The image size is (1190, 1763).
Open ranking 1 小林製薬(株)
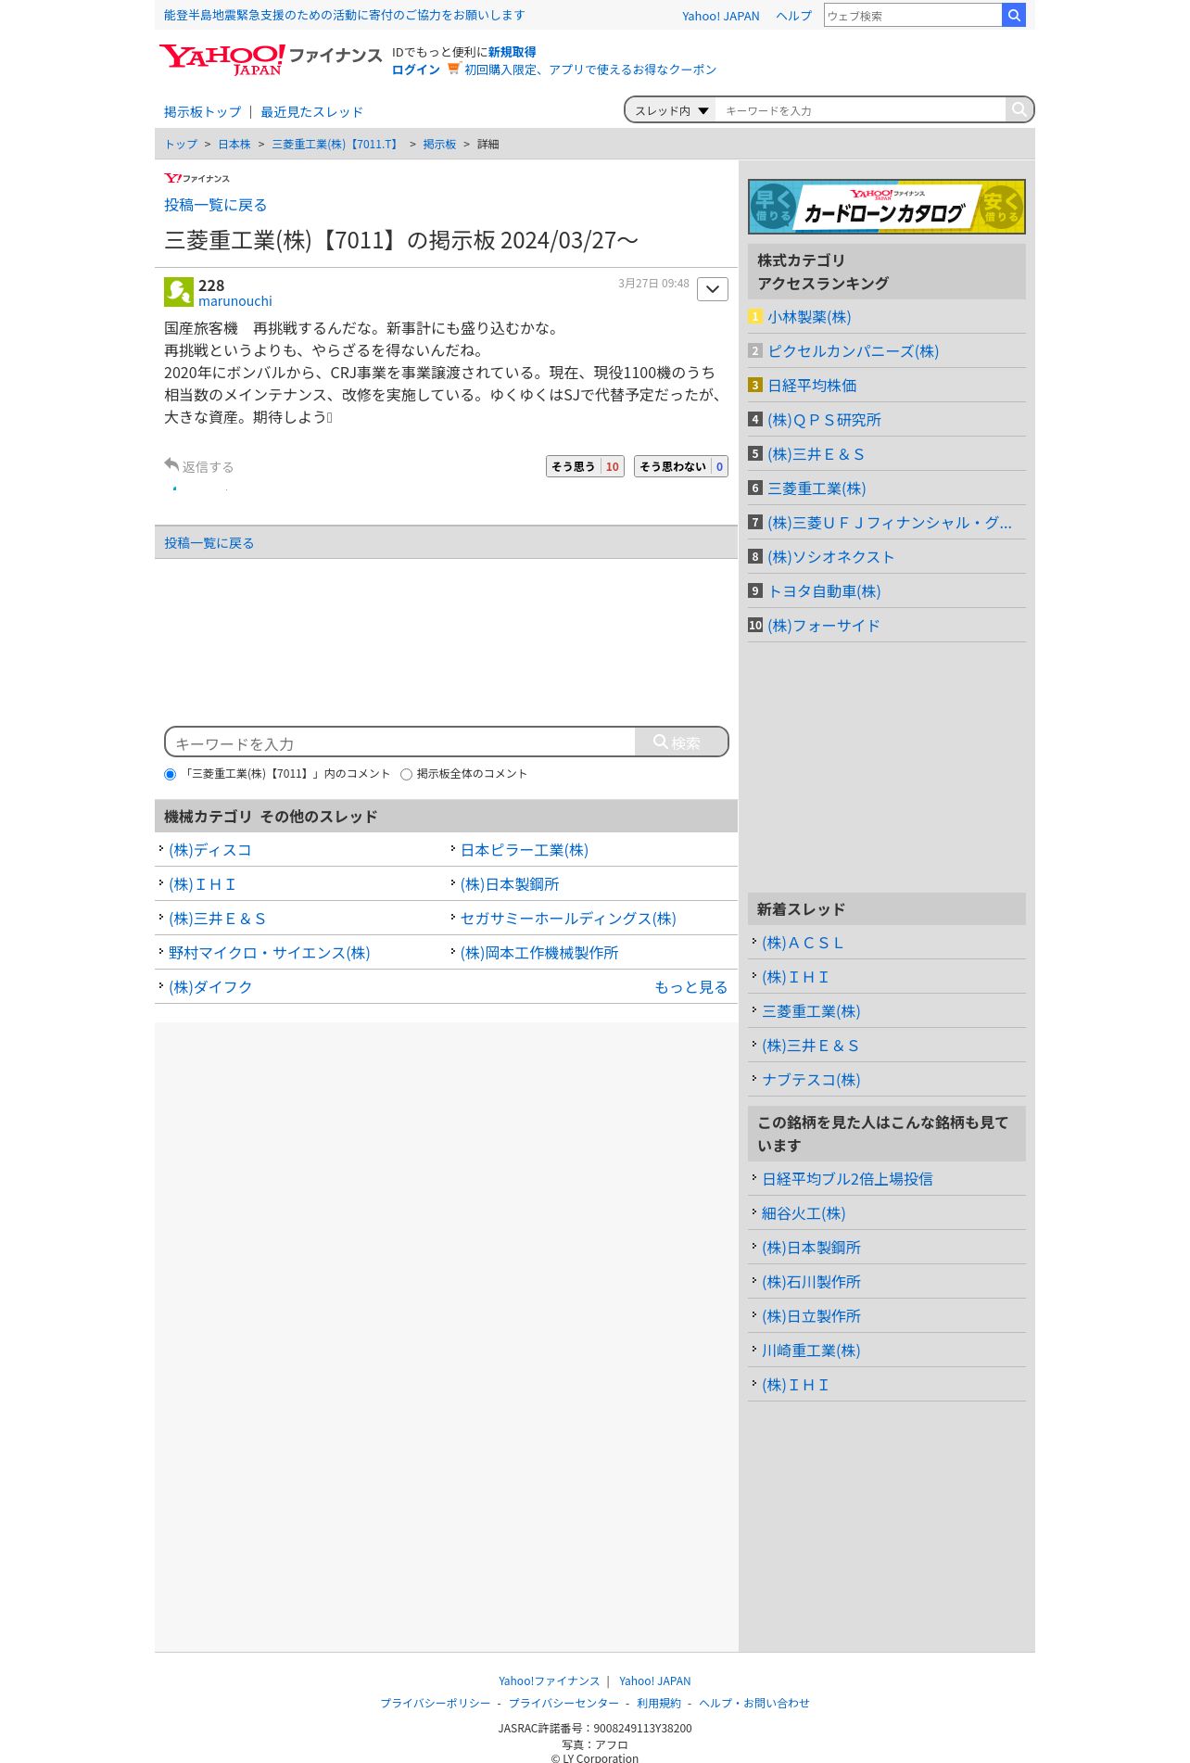(809, 317)
